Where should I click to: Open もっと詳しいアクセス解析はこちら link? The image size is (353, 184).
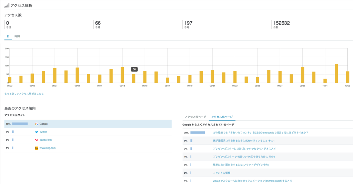24,94
